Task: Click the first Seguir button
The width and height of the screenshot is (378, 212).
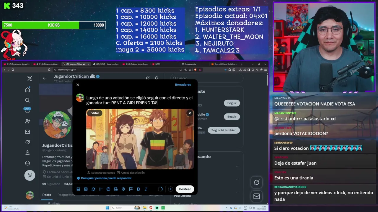Action: [232, 103]
